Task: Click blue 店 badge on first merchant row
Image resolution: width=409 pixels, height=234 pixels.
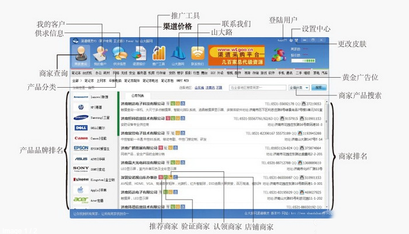Action: pos(183,103)
